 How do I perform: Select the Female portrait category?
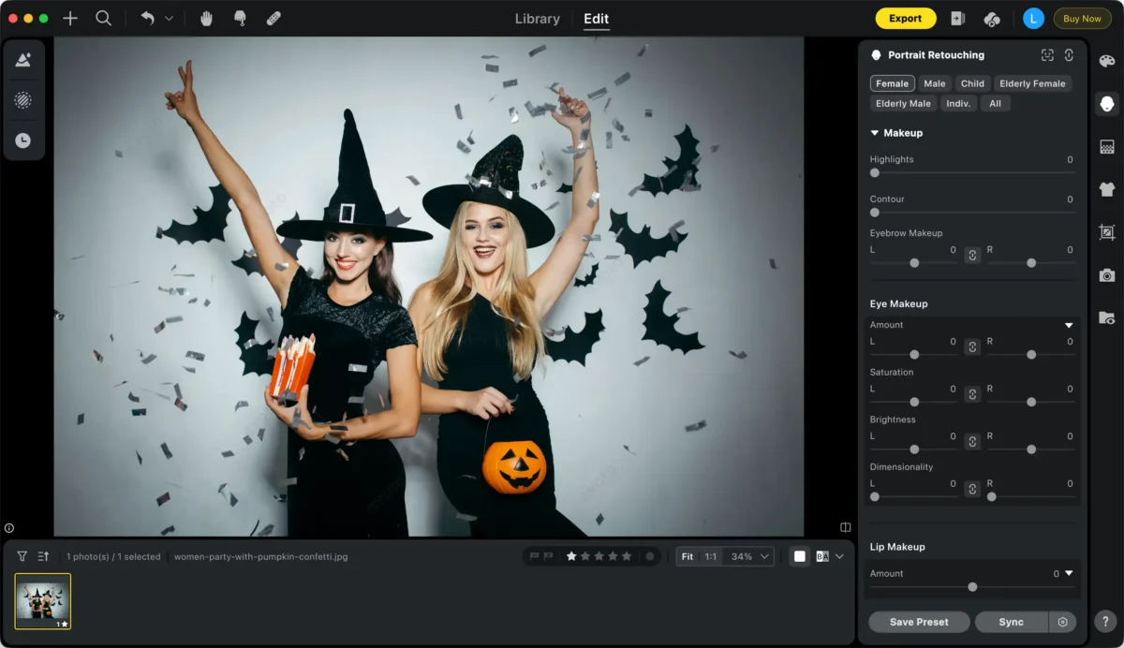click(x=892, y=83)
